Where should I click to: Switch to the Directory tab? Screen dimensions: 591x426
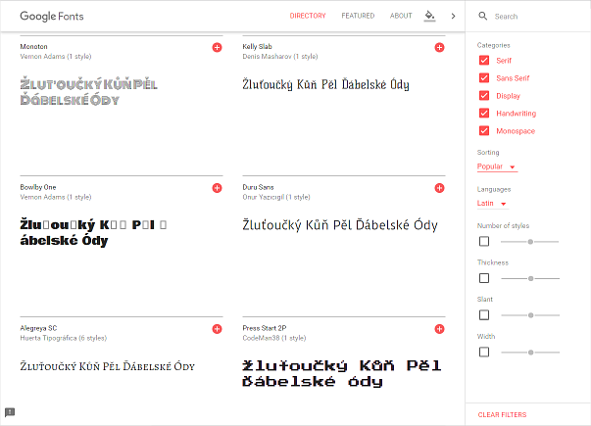[x=308, y=16]
